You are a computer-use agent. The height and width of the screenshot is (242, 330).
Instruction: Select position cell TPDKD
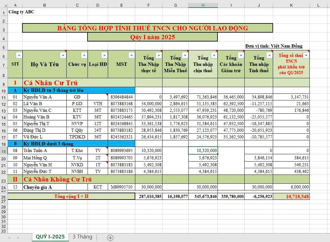point(77,137)
